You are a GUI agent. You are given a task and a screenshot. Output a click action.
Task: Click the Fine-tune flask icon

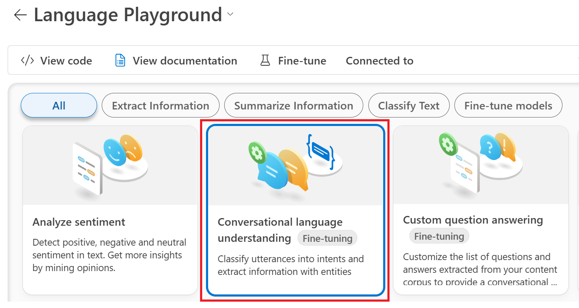[265, 61]
